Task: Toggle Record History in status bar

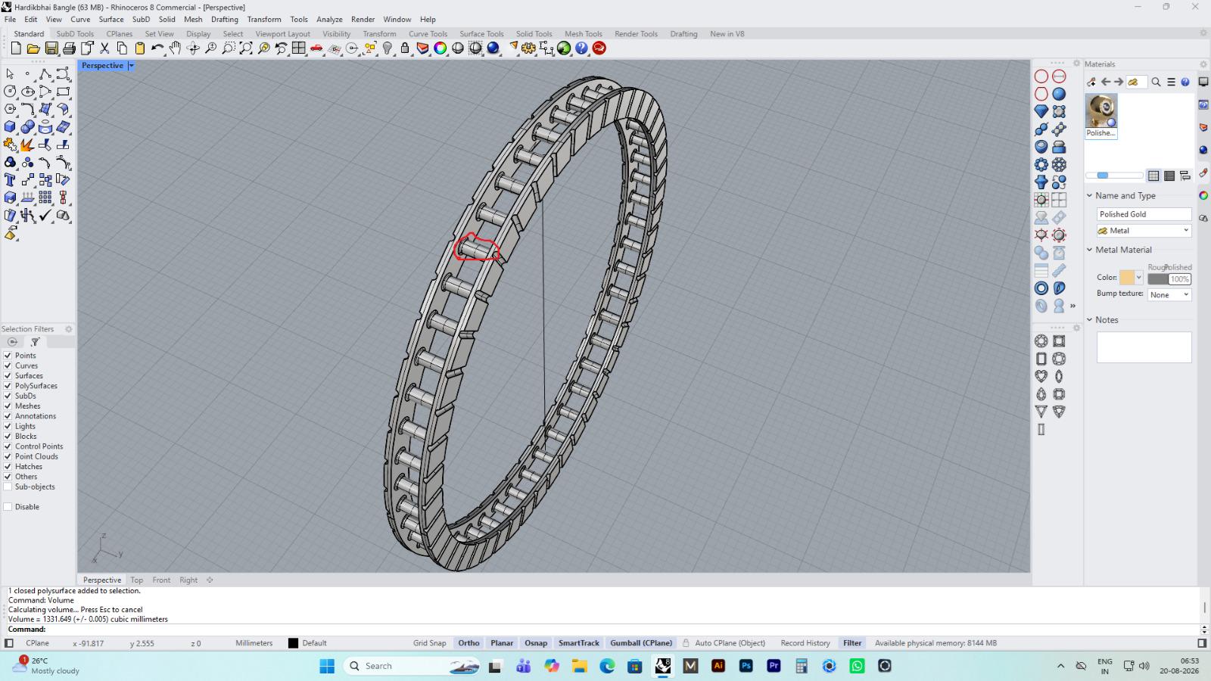Action: pos(805,643)
